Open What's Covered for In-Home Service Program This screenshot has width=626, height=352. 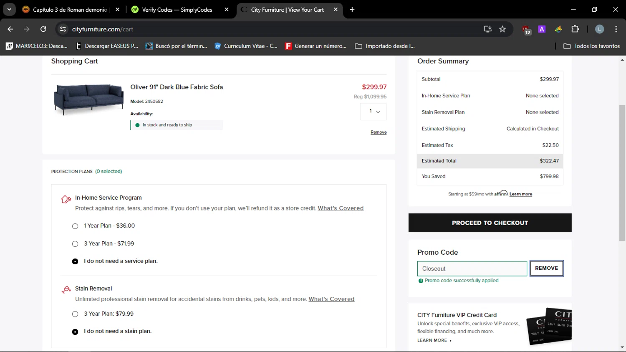[x=341, y=208]
